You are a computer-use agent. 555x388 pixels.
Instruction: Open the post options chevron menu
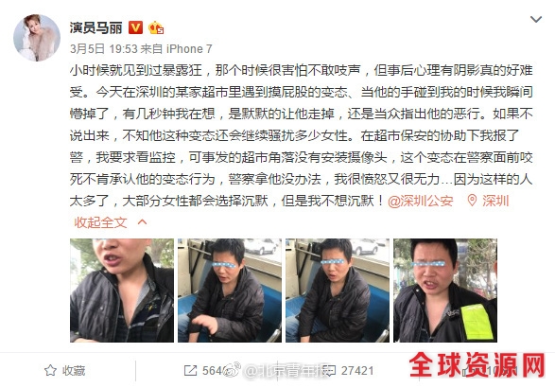click(x=536, y=19)
